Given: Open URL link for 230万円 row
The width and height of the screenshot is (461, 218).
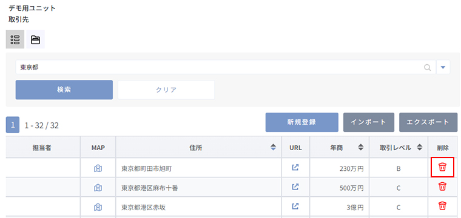Looking at the screenshot, I should [295, 168].
